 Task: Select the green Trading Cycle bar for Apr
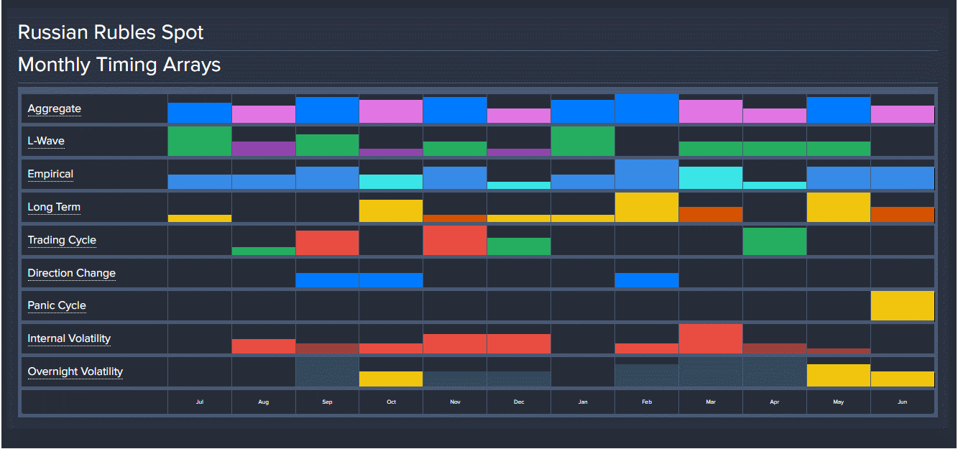pos(775,241)
